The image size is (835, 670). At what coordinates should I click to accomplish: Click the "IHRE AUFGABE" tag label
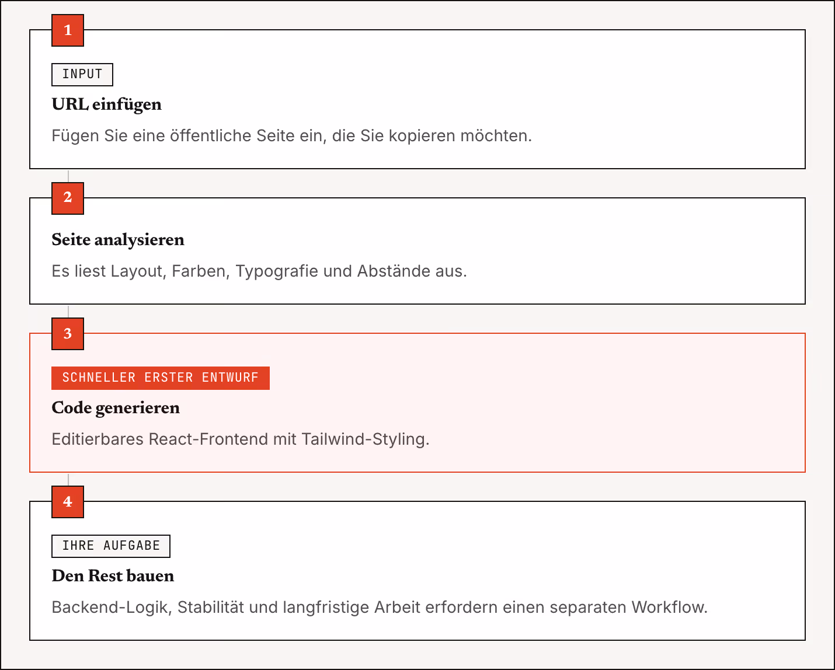(111, 546)
